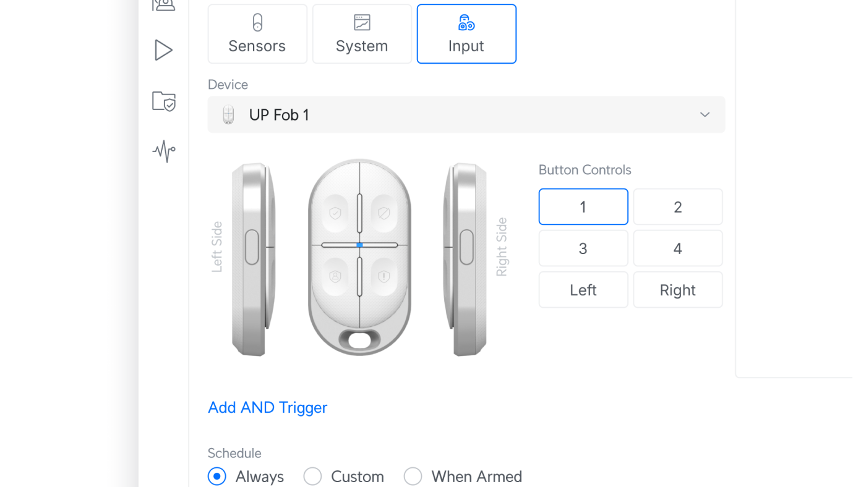Choose button control 2
The width and height of the screenshot is (866, 487).
(x=678, y=207)
